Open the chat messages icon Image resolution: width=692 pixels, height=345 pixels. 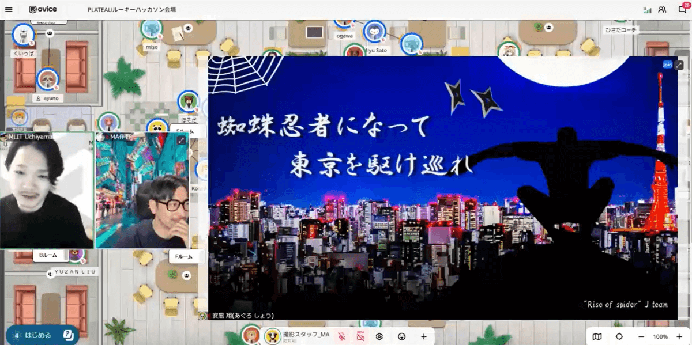pos(682,9)
